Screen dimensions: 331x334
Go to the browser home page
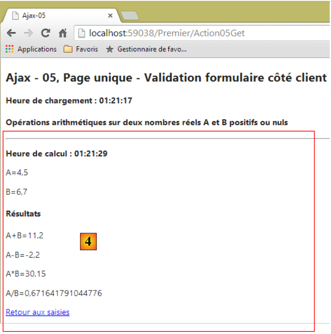[x=62, y=33]
